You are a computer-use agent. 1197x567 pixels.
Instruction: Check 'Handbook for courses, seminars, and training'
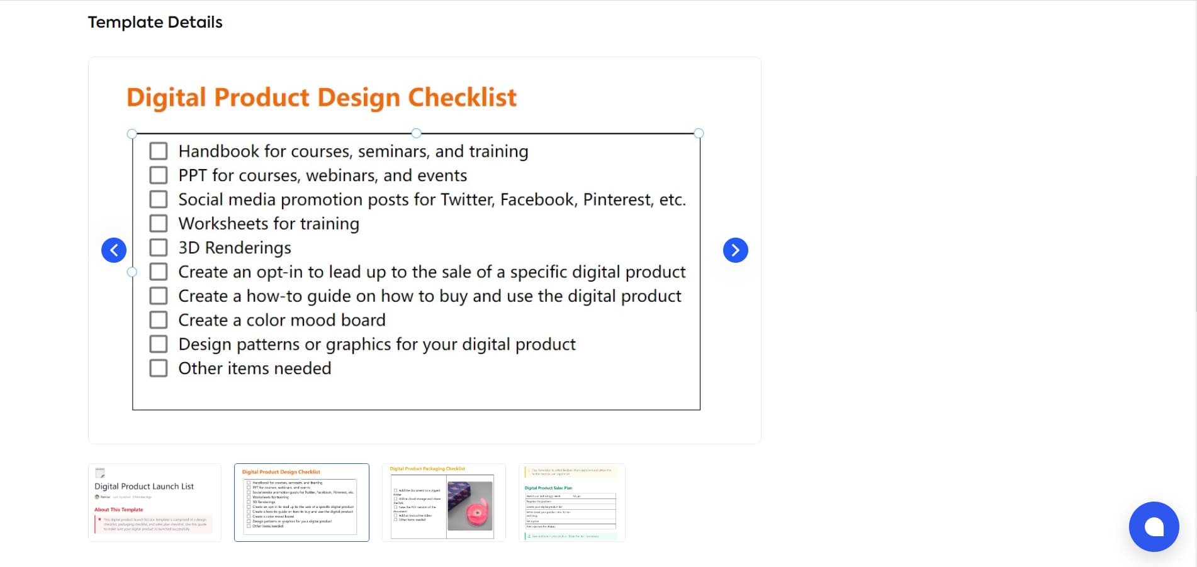(158, 151)
